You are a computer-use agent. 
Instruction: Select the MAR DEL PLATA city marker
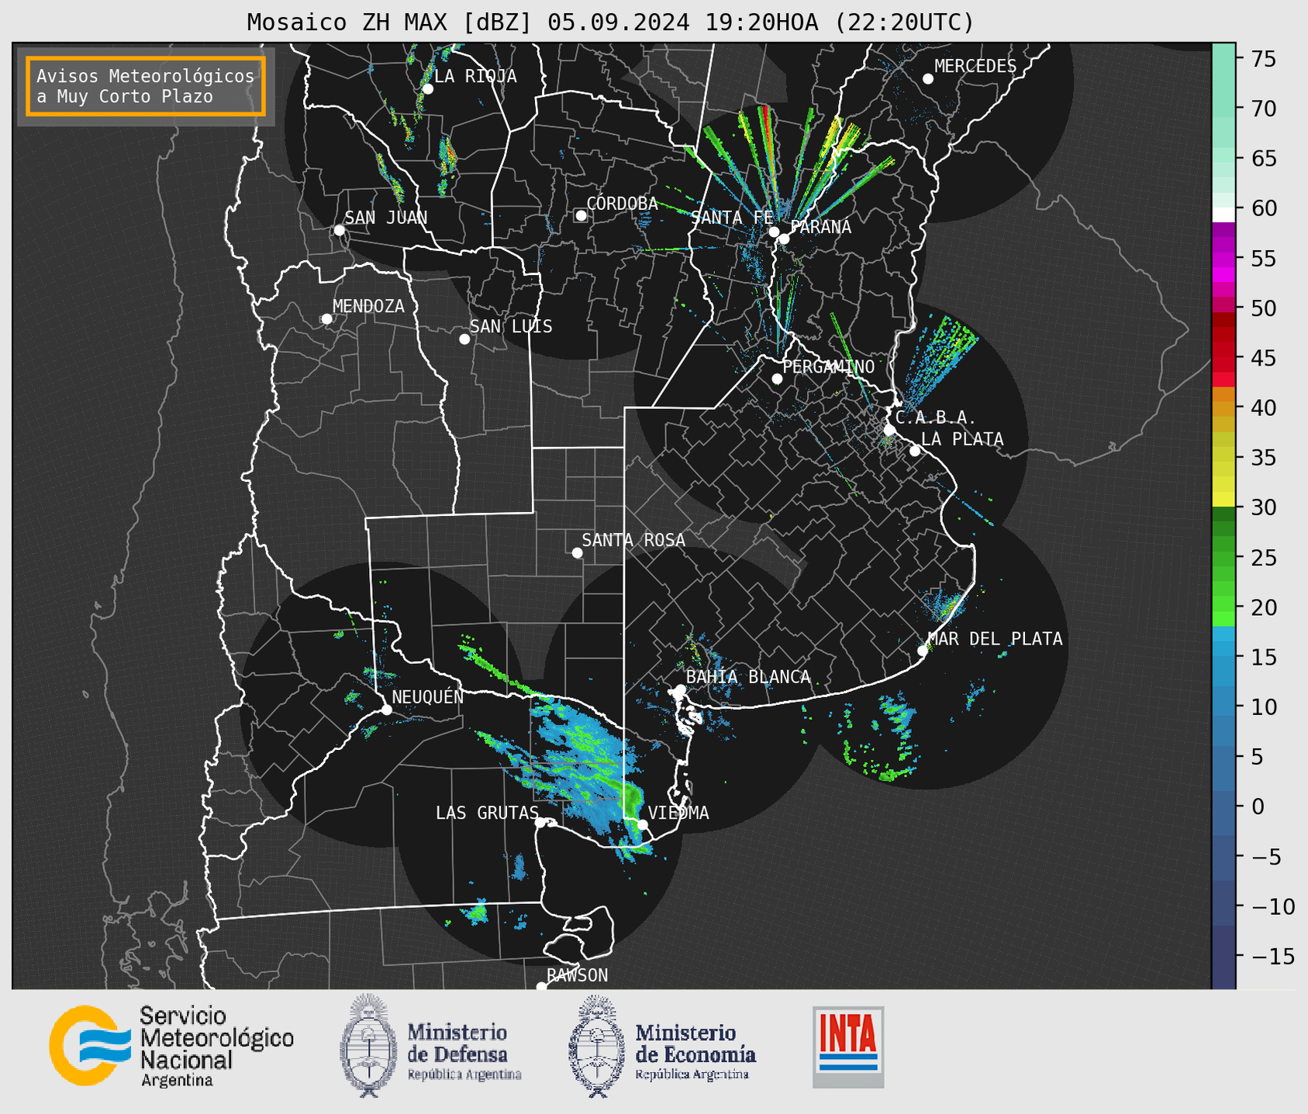923,651
